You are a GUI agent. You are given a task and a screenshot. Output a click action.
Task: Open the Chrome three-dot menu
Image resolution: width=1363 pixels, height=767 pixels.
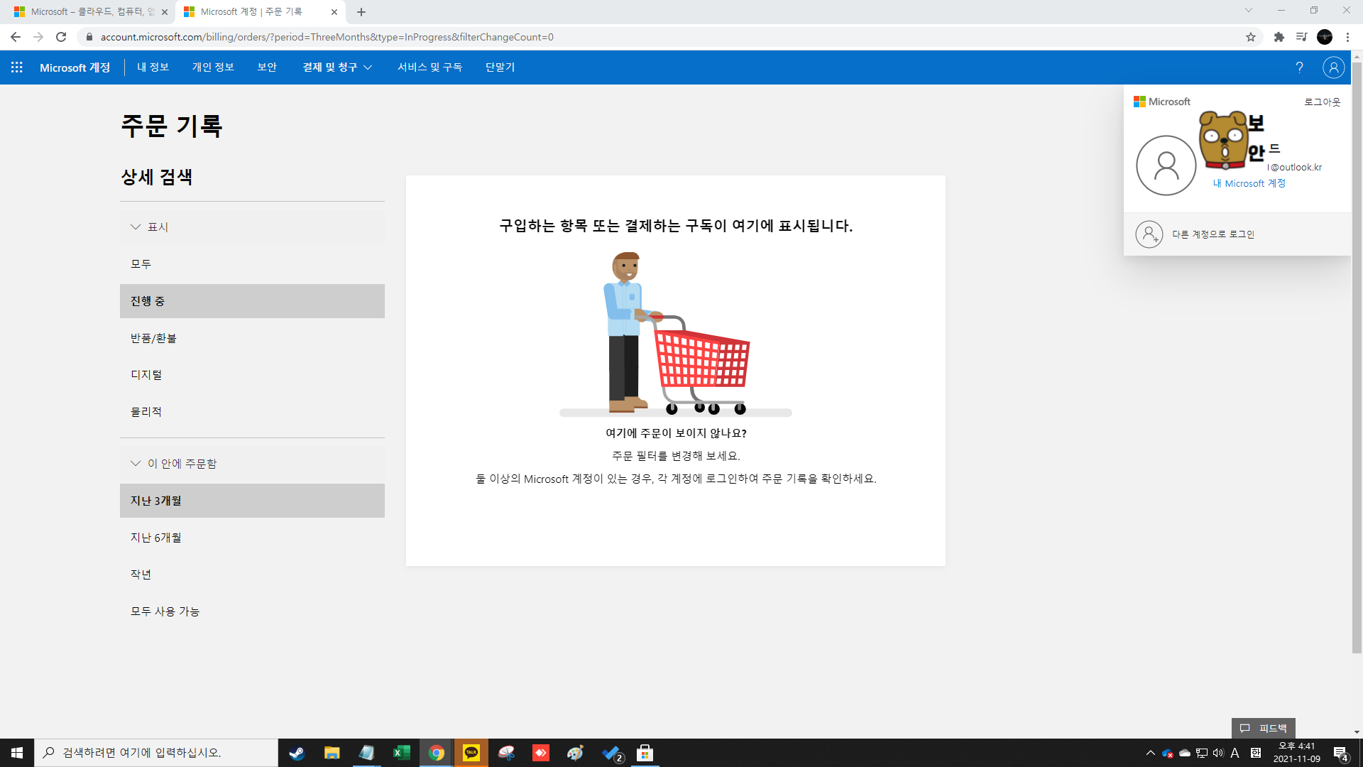point(1347,37)
